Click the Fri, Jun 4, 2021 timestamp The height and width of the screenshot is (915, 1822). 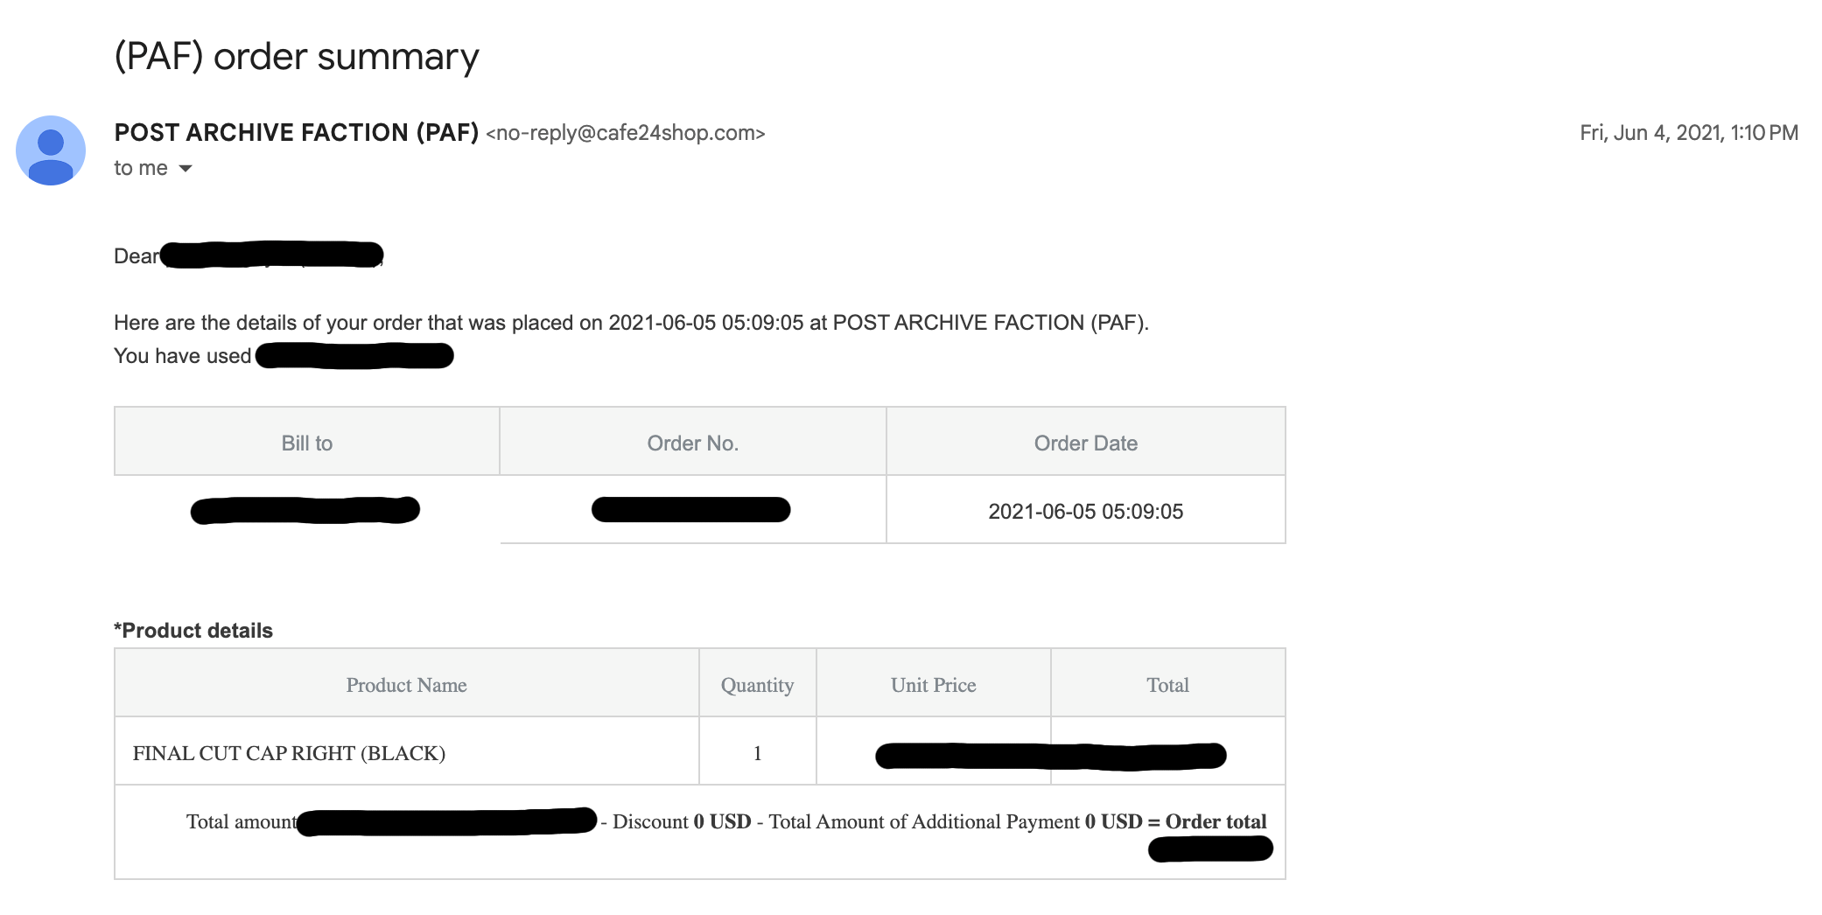click(x=1688, y=133)
